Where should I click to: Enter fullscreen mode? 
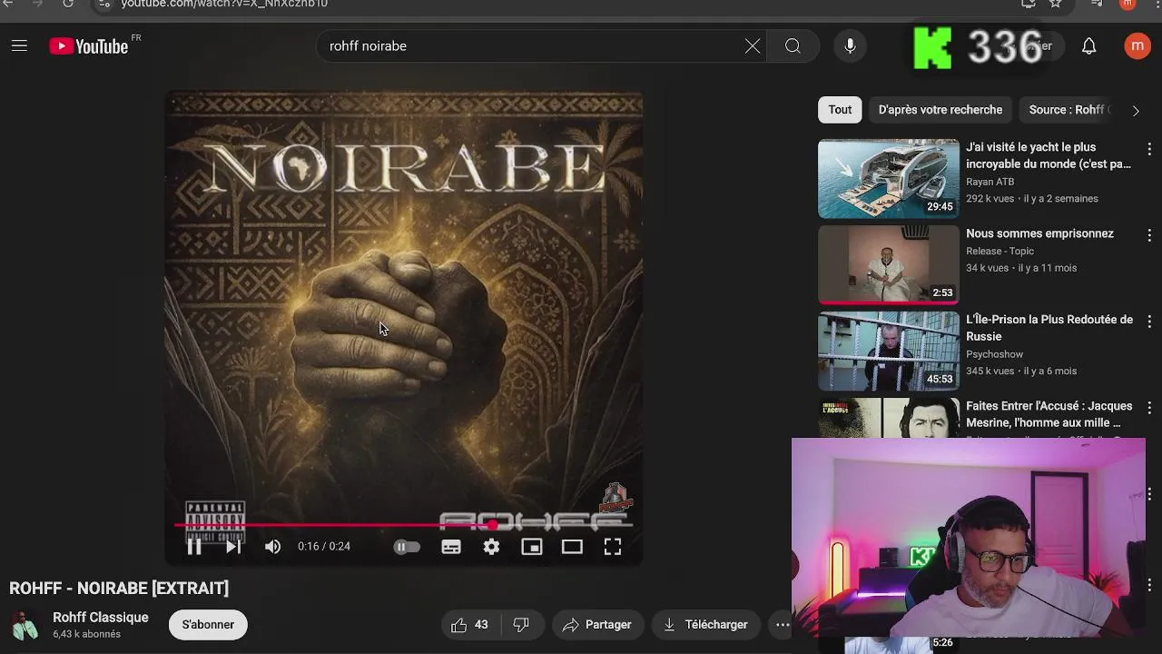(x=613, y=547)
